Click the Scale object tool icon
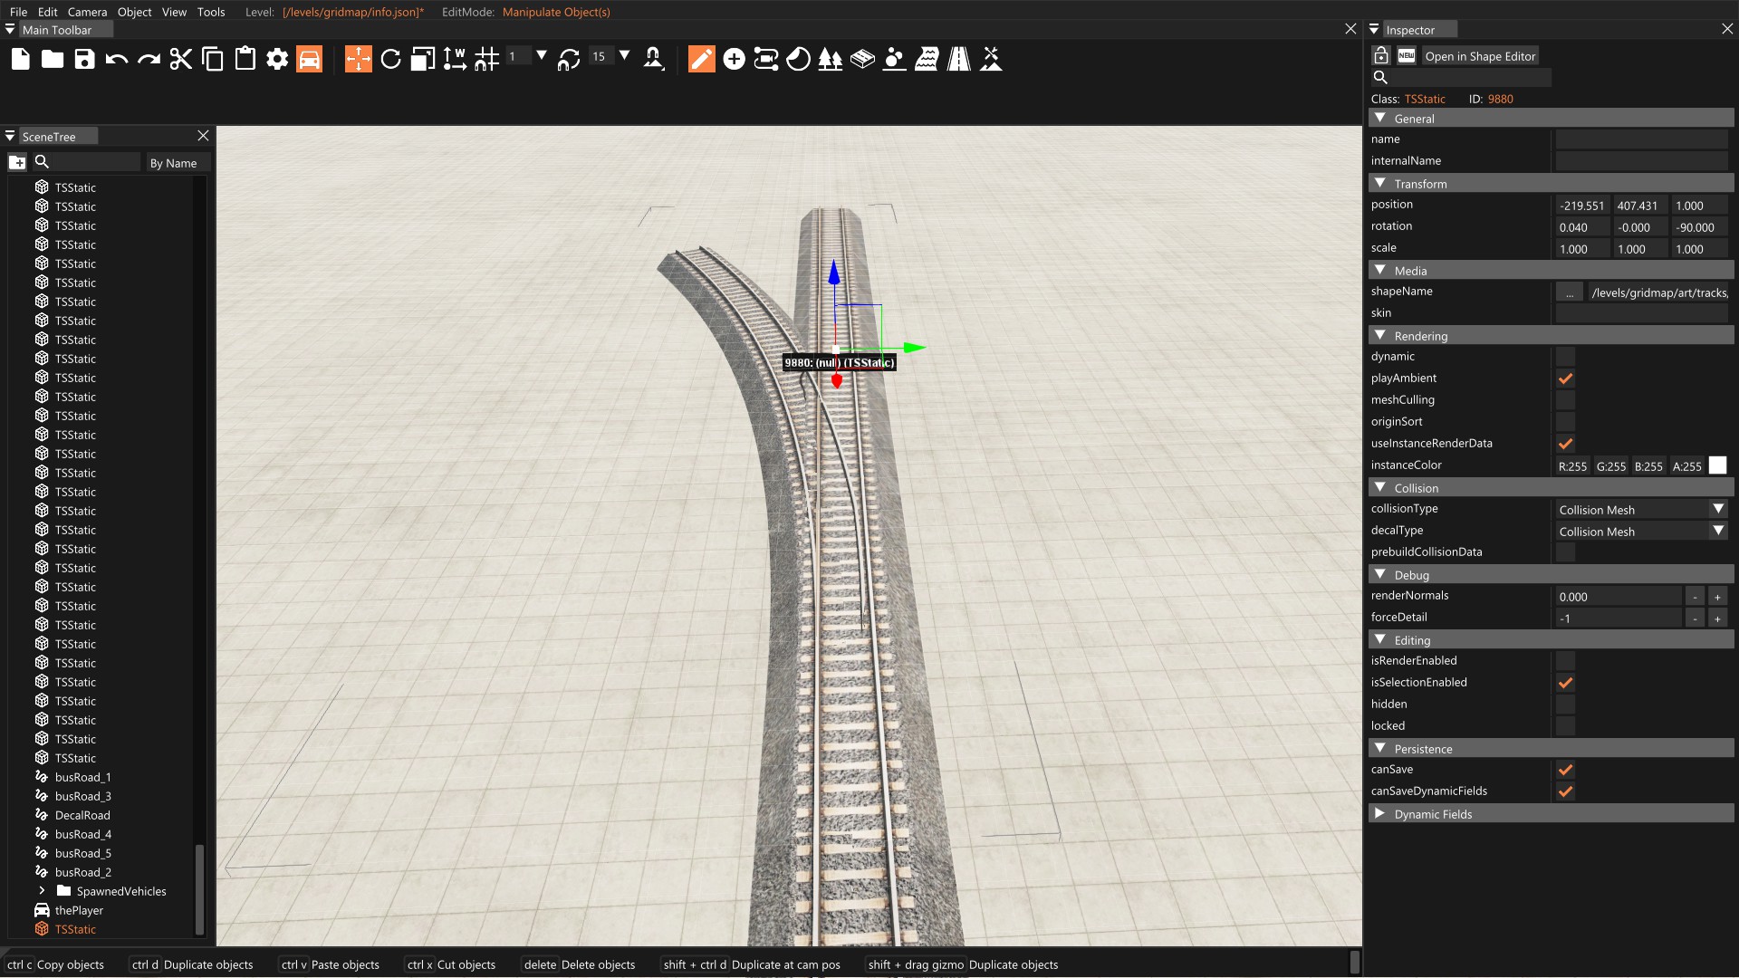The height and width of the screenshot is (978, 1739). pos(422,60)
